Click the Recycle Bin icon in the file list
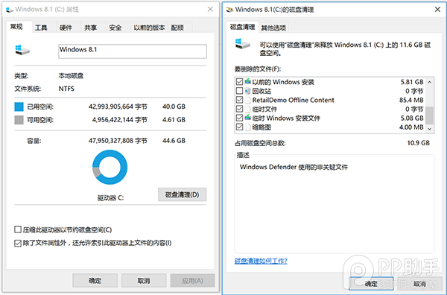Image resolution: width=447 pixels, height=295 pixels. coord(247,91)
